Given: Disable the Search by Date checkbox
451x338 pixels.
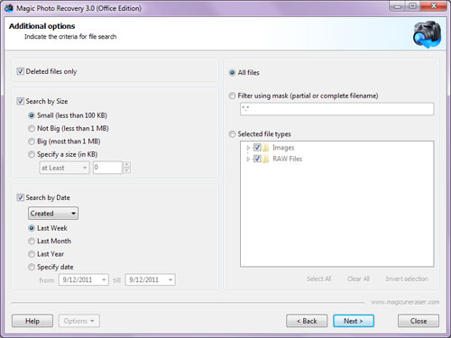Looking at the screenshot, I should point(20,197).
